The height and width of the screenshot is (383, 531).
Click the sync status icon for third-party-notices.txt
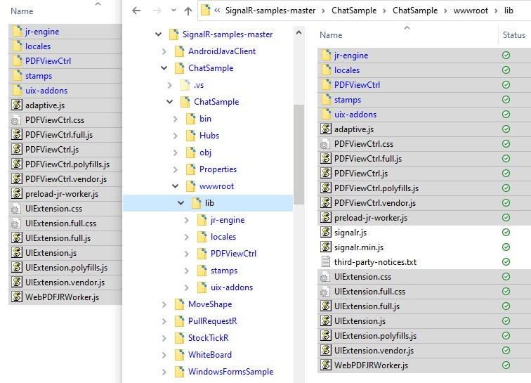(506, 261)
